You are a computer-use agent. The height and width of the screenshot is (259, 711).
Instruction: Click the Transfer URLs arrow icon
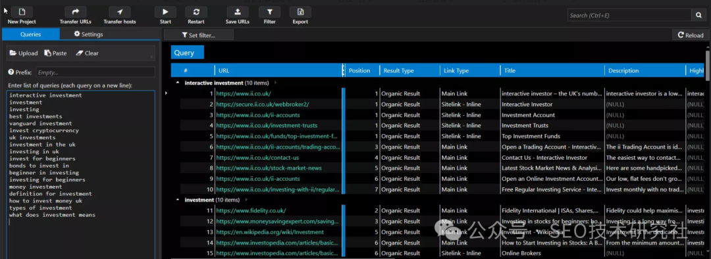[x=75, y=12]
